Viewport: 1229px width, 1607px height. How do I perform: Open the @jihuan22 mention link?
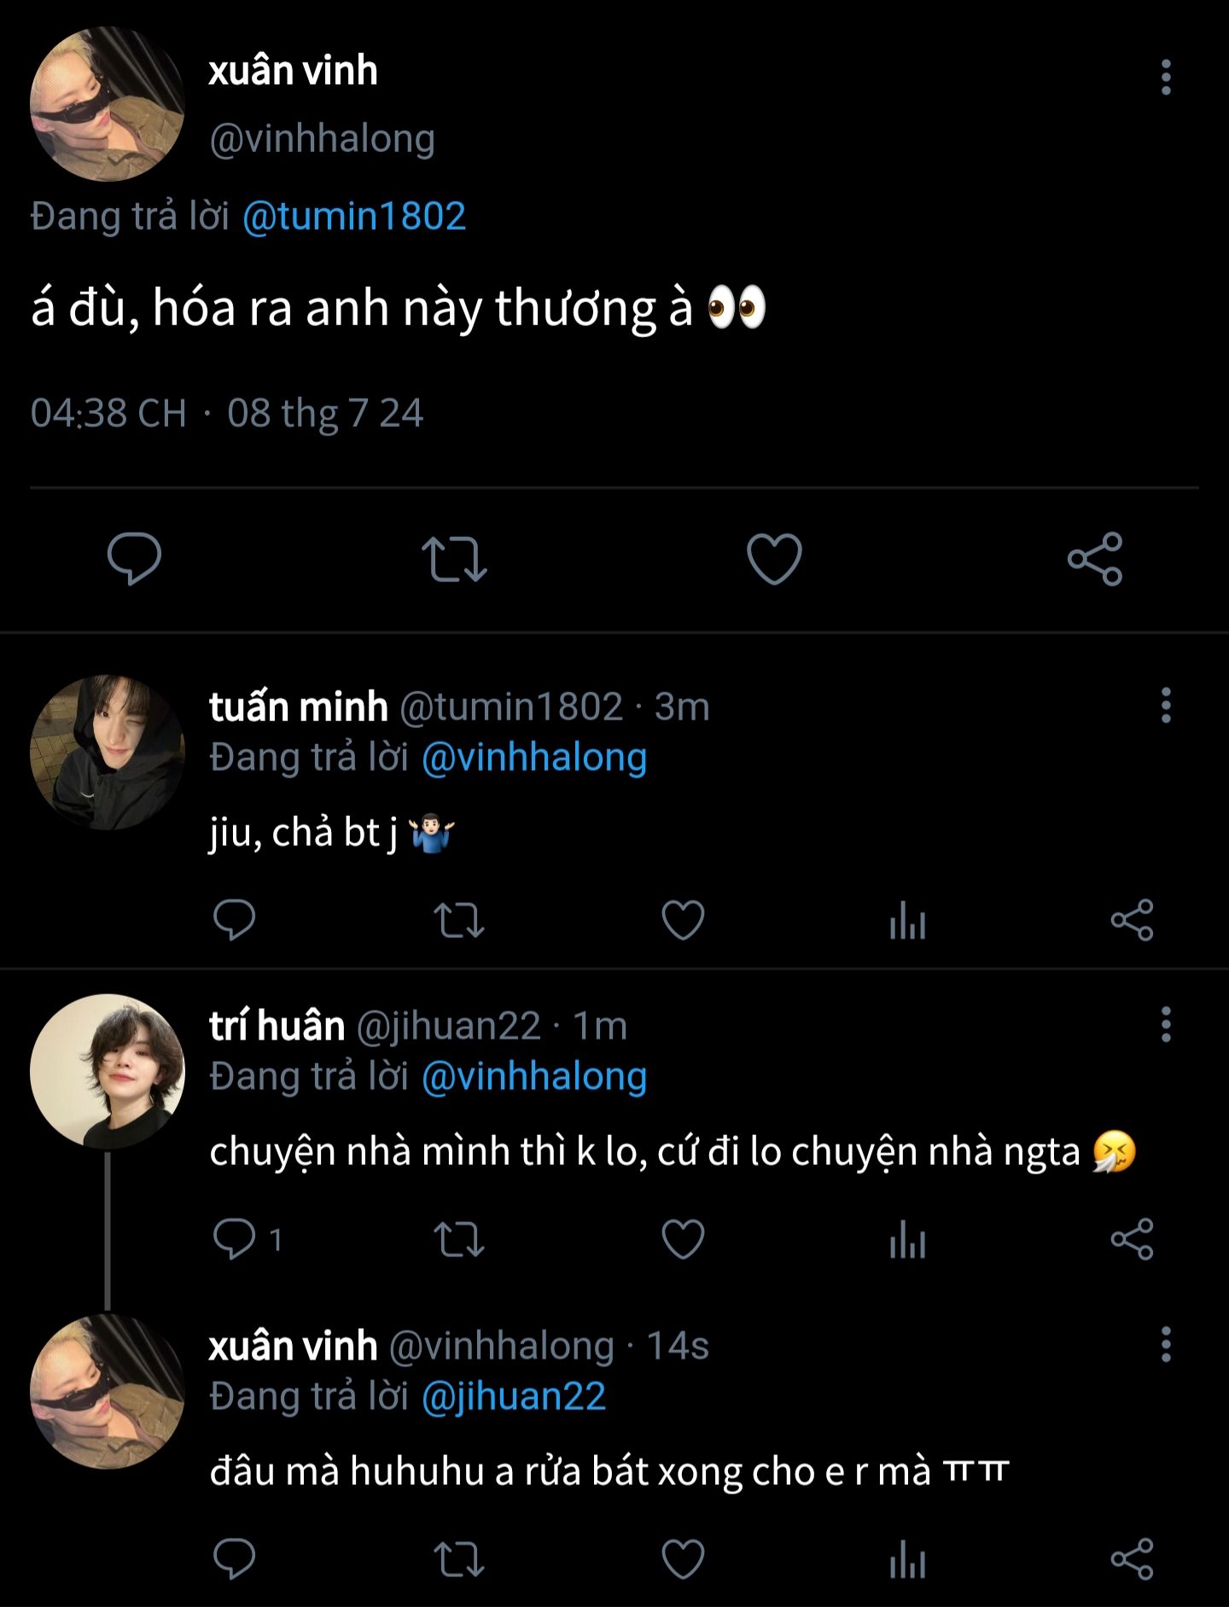point(514,1397)
